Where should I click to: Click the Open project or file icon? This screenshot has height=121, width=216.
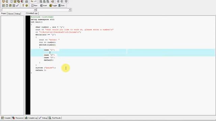click(7, 1)
